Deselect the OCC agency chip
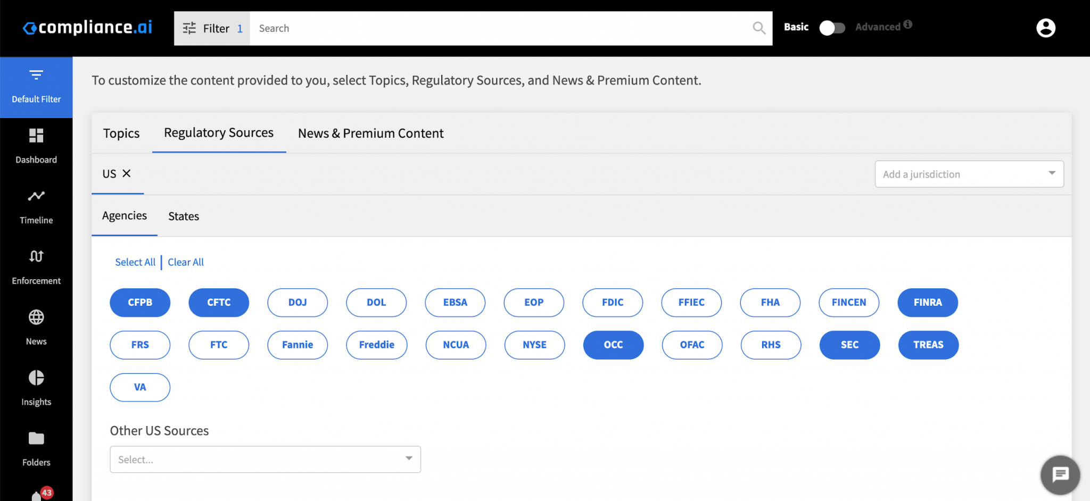This screenshot has height=501, width=1090. coord(614,345)
